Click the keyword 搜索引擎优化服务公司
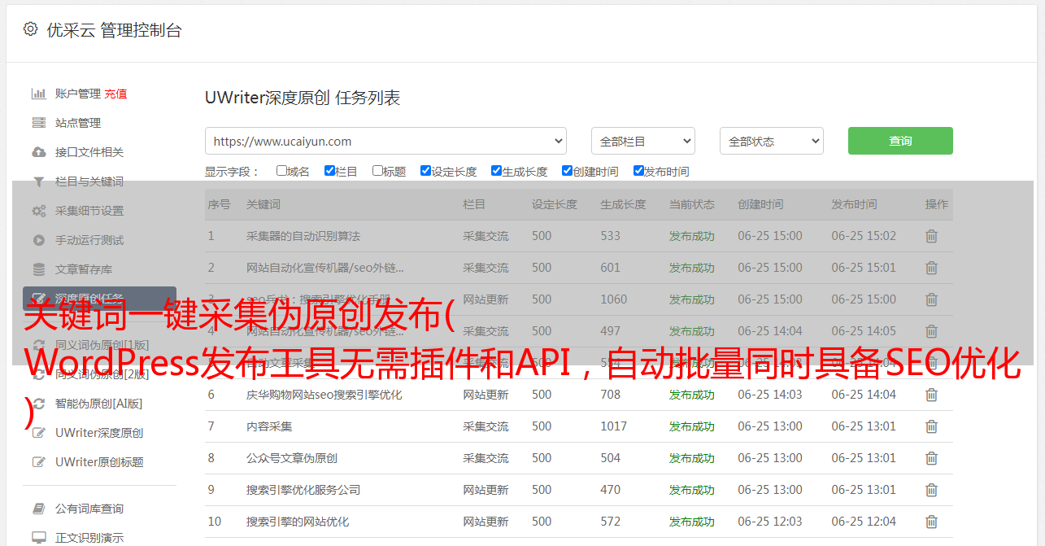1045x546 pixels. coord(303,490)
